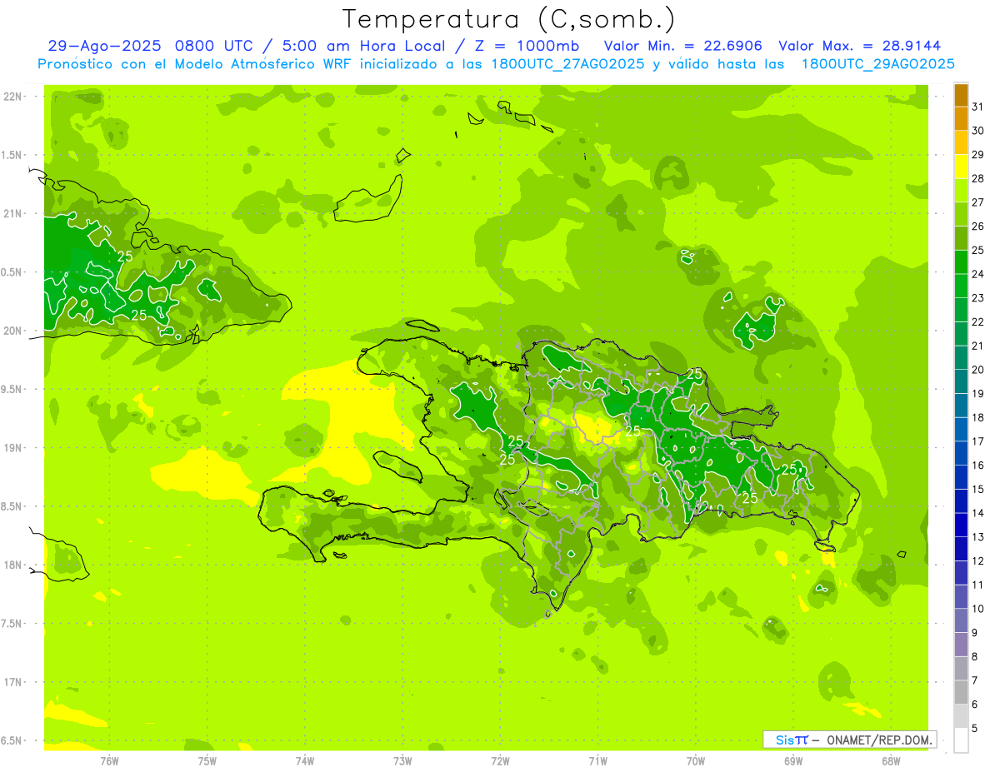Pick the yellow legend swatch between 28 and 29

click(961, 167)
